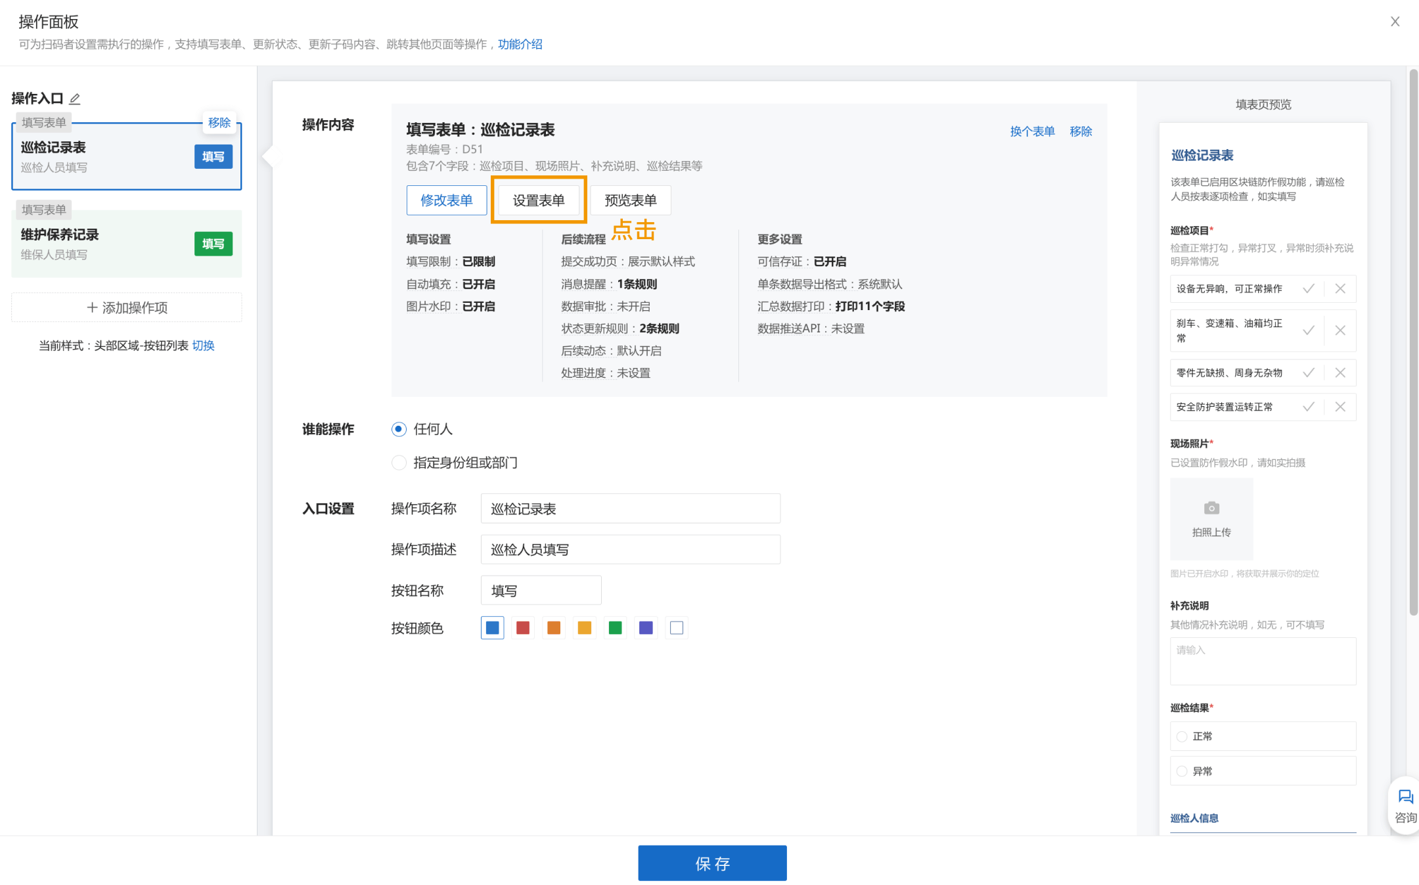The width and height of the screenshot is (1419, 885).
Task: Tick checkmark for 安全防护装置运转正常
Action: click(x=1309, y=407)
